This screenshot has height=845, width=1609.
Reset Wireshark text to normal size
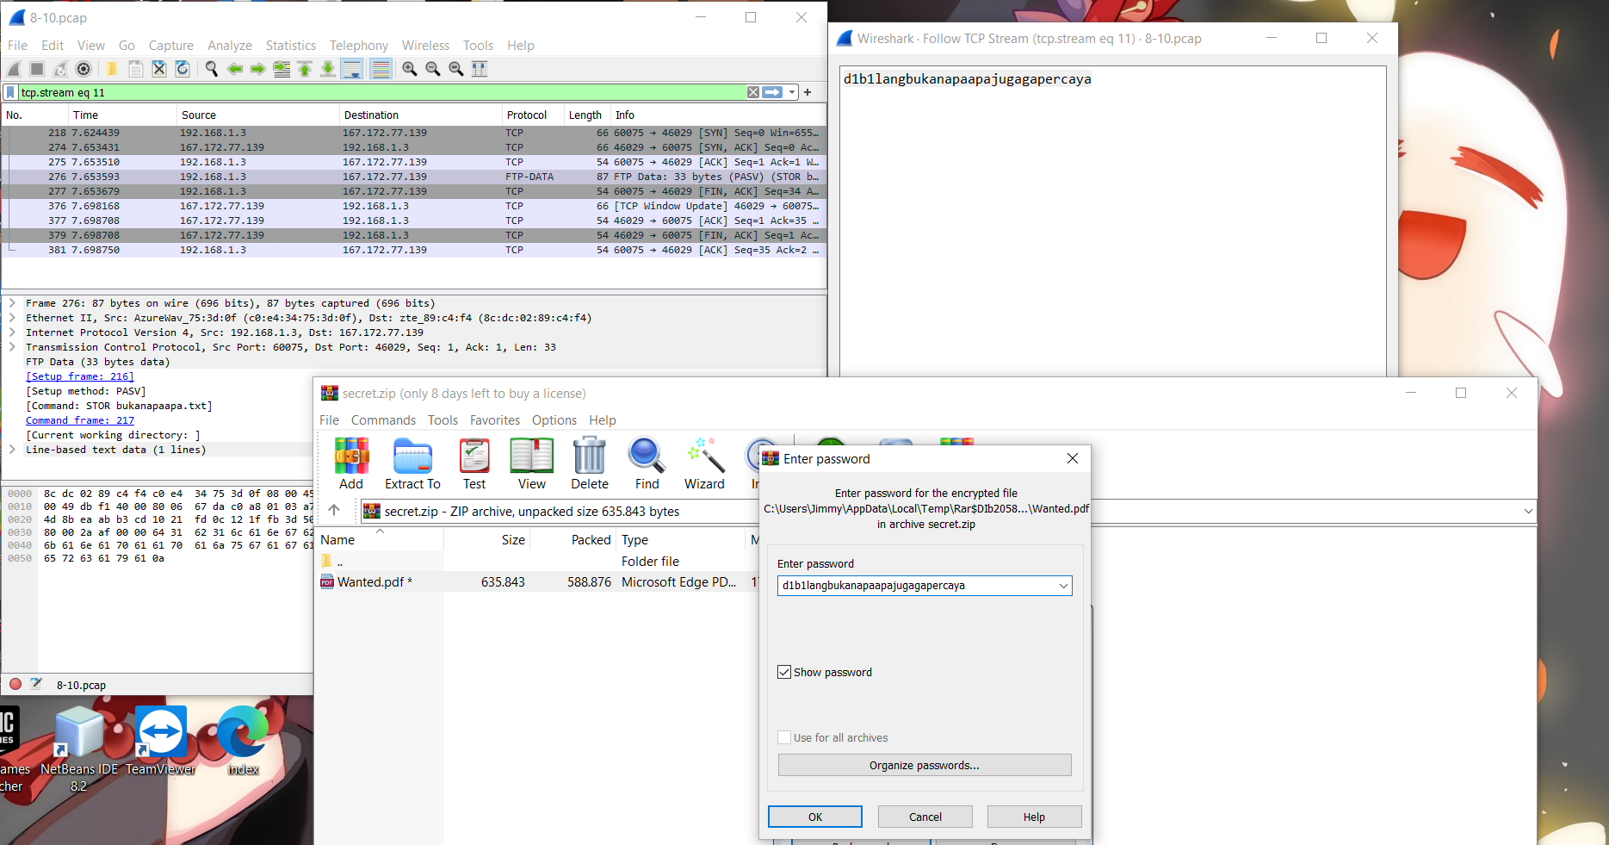(456, 69)
